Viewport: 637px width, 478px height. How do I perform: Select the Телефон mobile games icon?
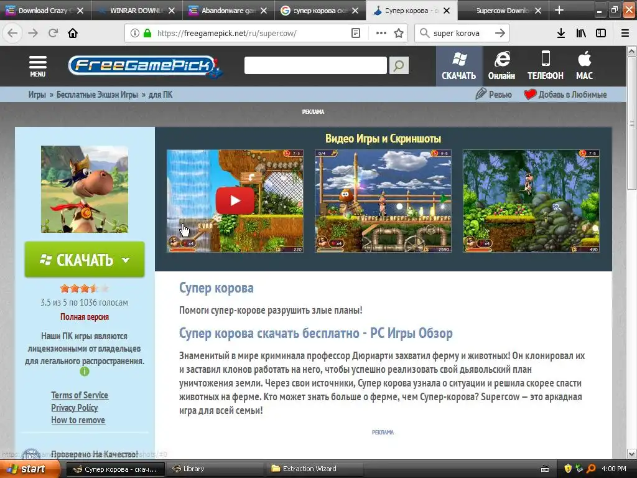546,66
